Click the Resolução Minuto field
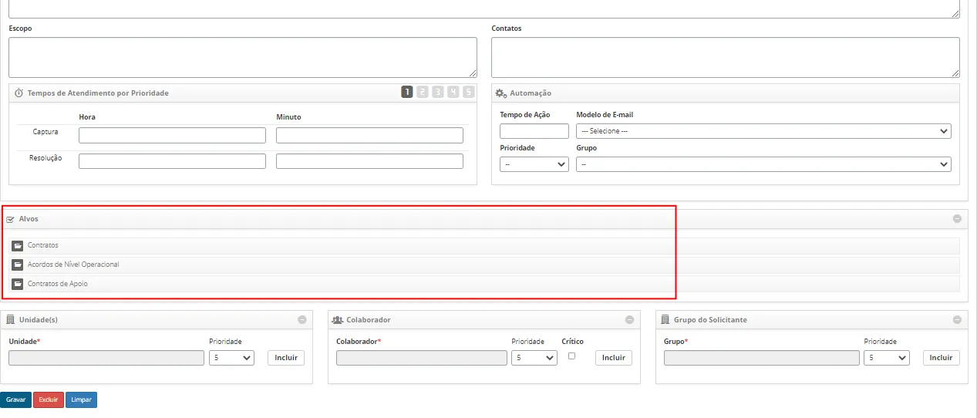The height and width of the screenshot is (418, 977). pos(369,161)
